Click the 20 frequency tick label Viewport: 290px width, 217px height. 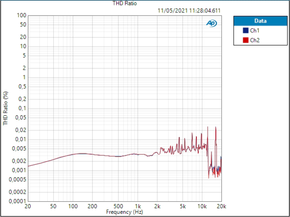click(28, 206)
